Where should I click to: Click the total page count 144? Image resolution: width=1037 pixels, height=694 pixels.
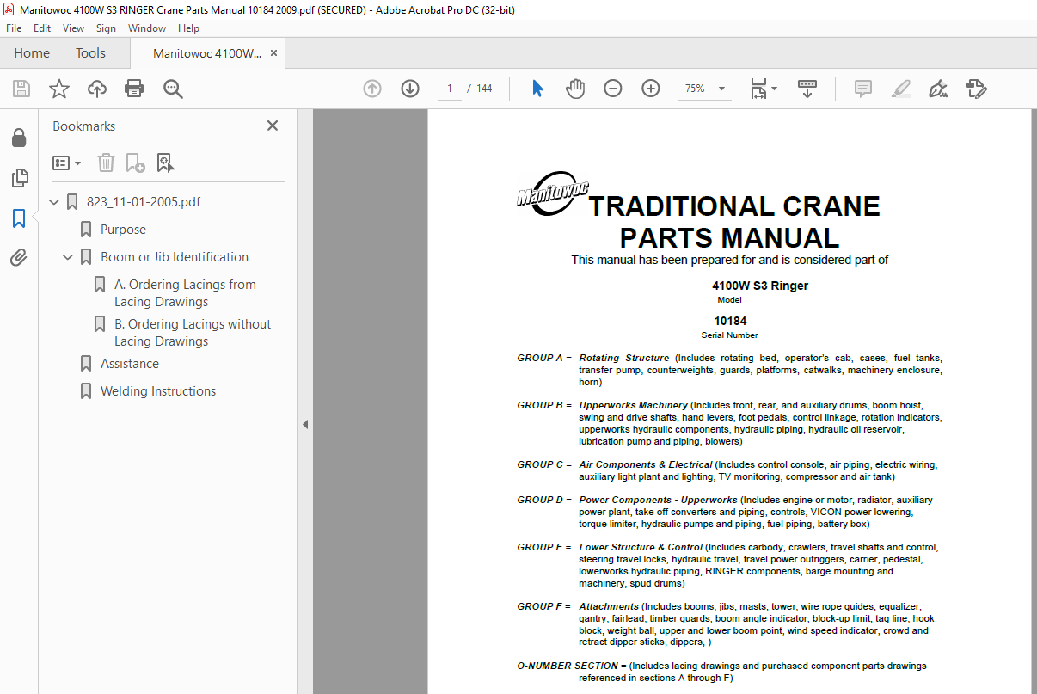click(484, 89)
